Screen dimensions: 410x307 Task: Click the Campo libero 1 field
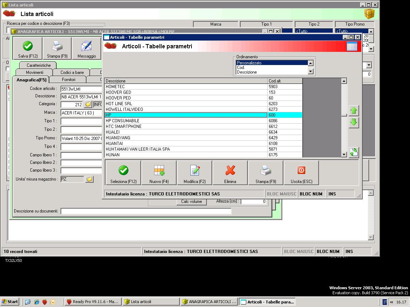click(x=81, y=155)
